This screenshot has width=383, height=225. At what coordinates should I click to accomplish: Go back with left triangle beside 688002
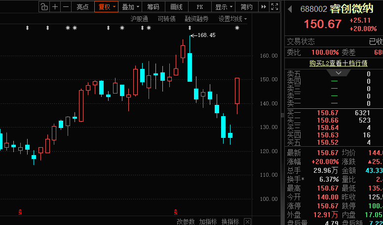[x=290, y=9]
